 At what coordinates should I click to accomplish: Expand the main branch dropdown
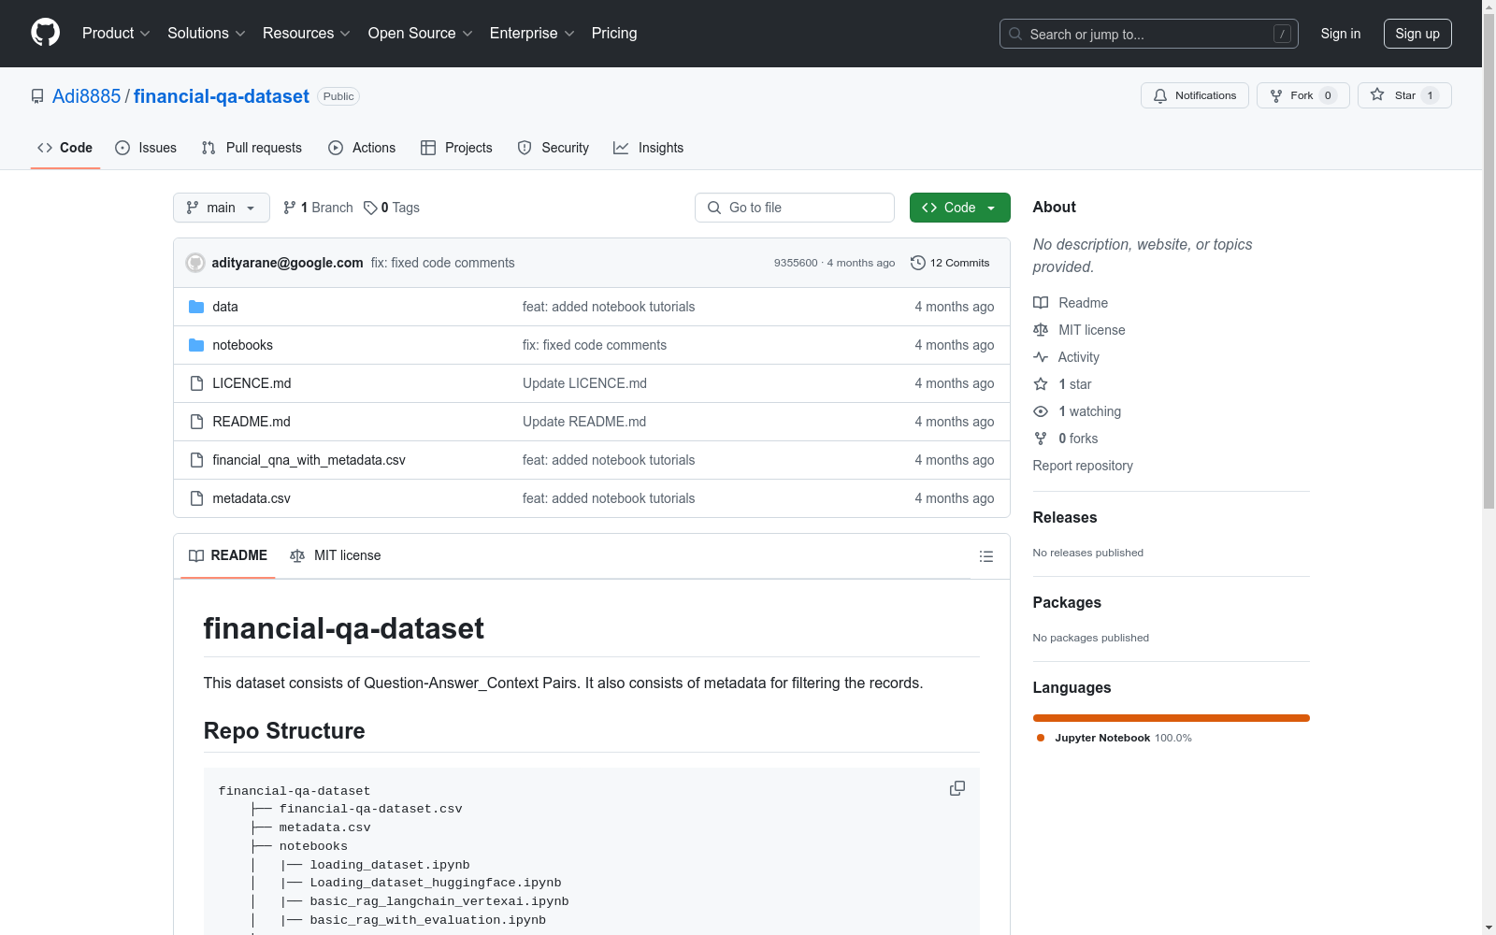click(x=221, y=208)
